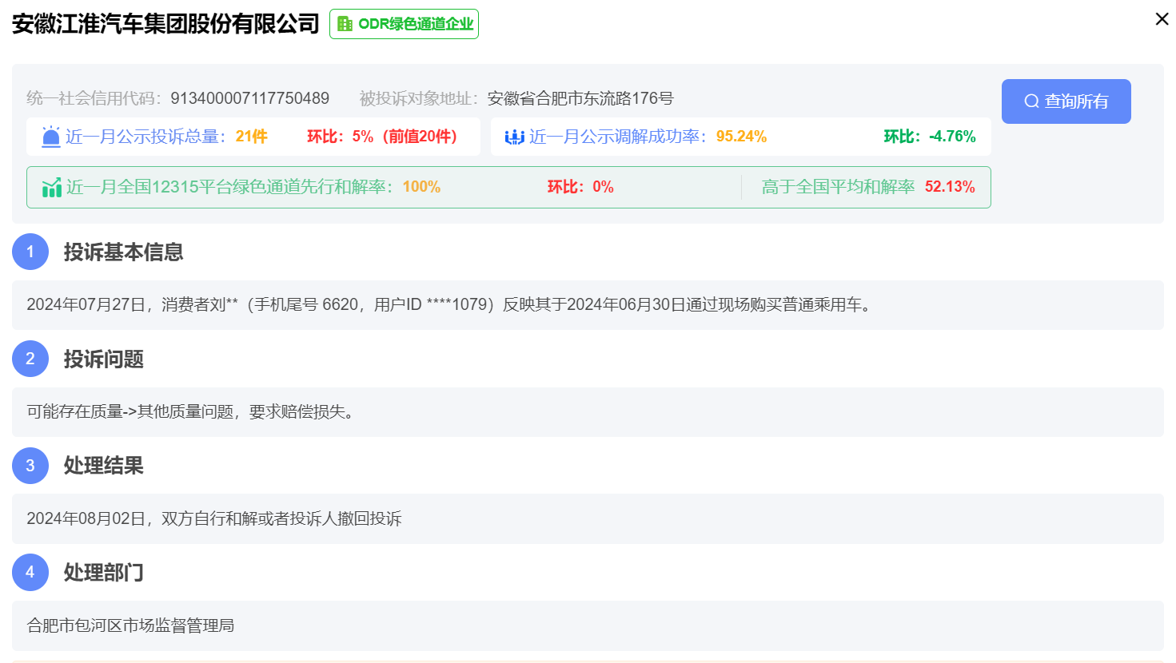
Task: Close the company detail panel
Action: pyautogui.click(x=1162, y=19)
